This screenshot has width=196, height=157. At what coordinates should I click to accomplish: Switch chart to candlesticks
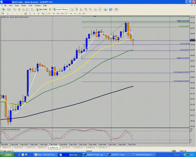pos(77,9)
